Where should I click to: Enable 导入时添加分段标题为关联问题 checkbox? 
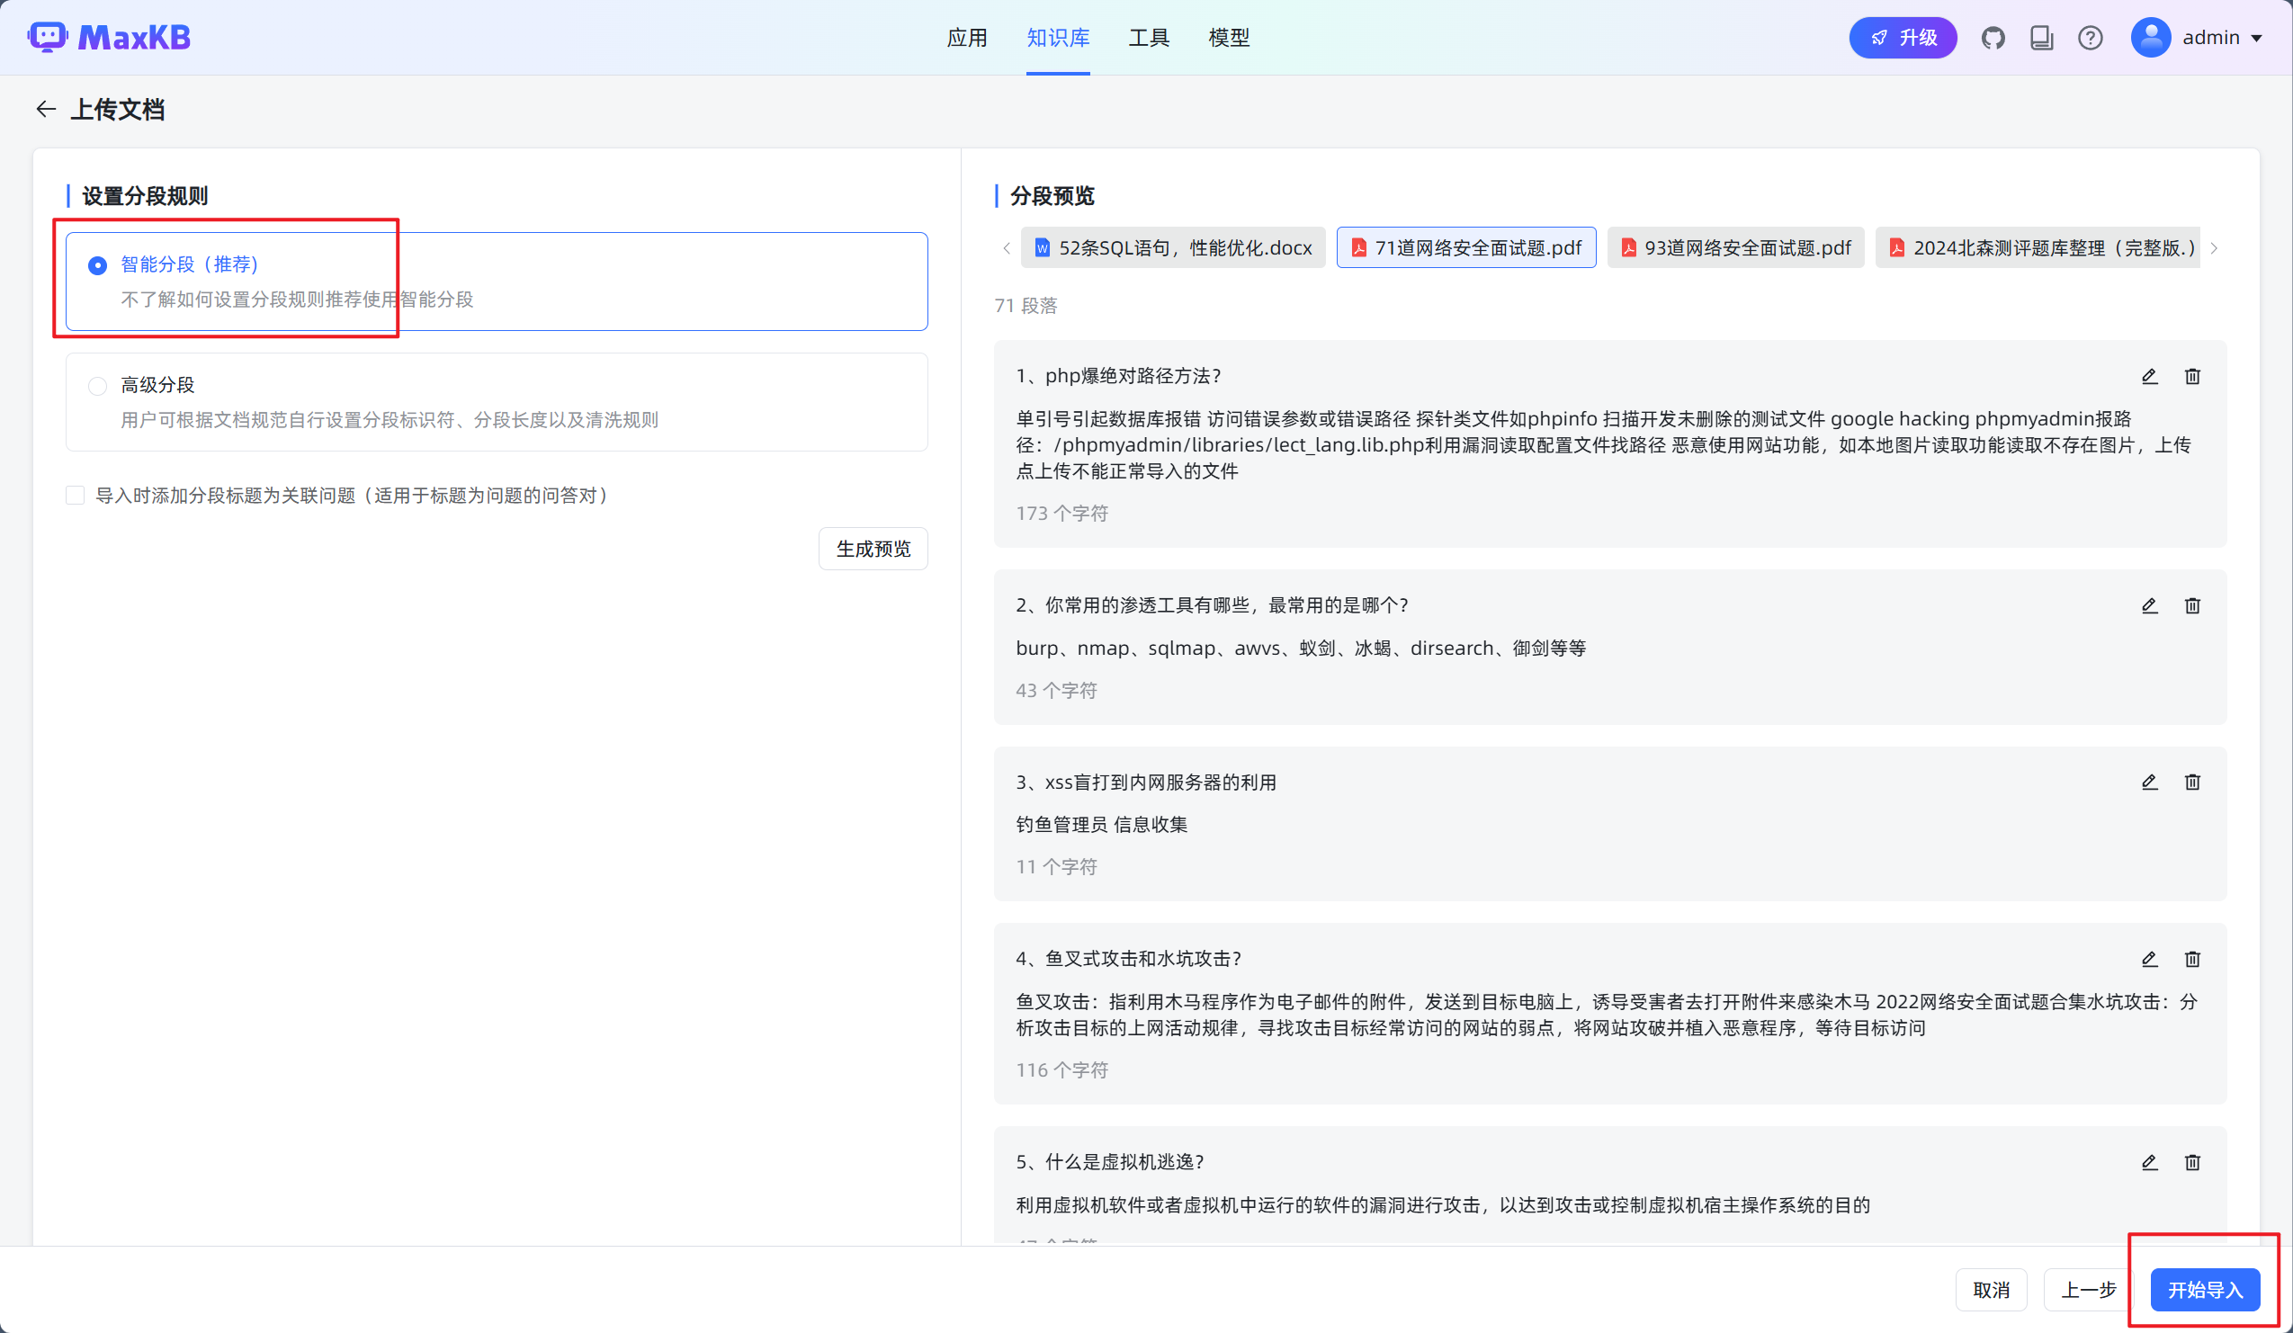tap(76, 495)
